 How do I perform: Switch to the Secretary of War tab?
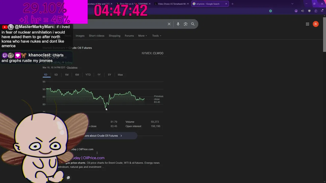[x=99, y=4]
